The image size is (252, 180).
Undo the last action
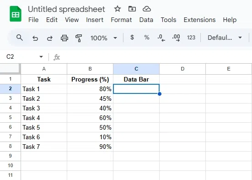35,38
